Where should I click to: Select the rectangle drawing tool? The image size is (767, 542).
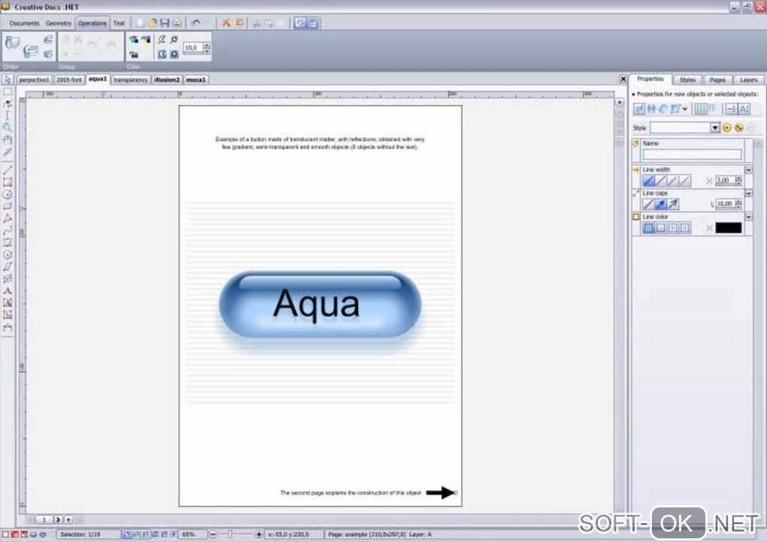coord(8,183)
